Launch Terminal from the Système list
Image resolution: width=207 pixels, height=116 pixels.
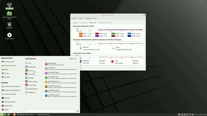coord(6,98)
